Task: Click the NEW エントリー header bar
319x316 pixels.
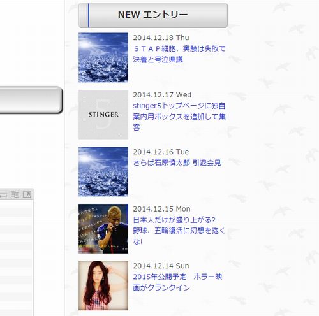Action: (153, 15)
